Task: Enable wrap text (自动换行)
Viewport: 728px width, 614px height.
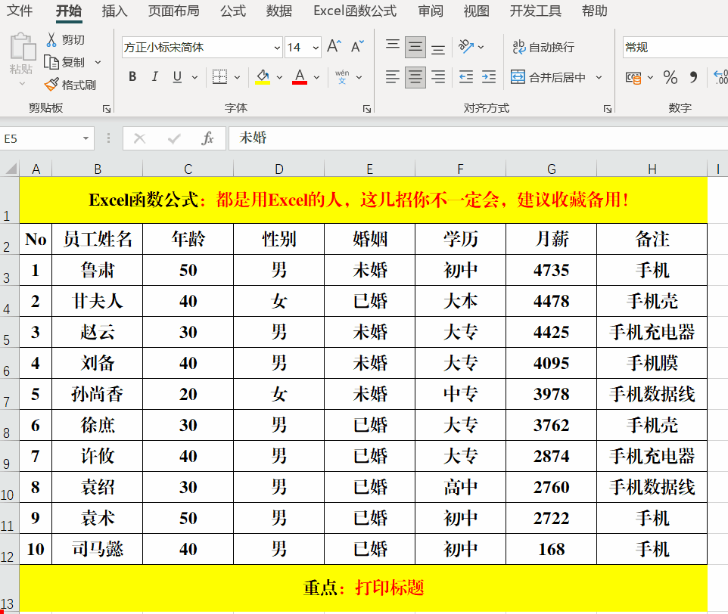Action: [543, 47]
